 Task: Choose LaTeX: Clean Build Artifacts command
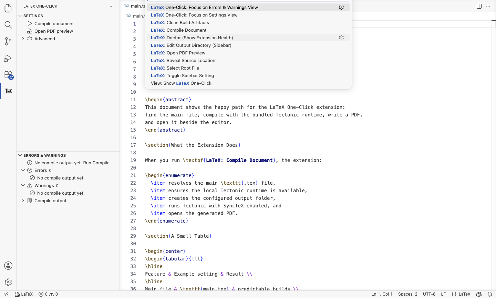tap(248, 22)
